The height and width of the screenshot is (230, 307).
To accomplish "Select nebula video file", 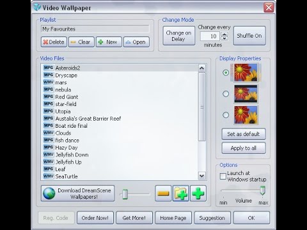I will click(120, 89).
